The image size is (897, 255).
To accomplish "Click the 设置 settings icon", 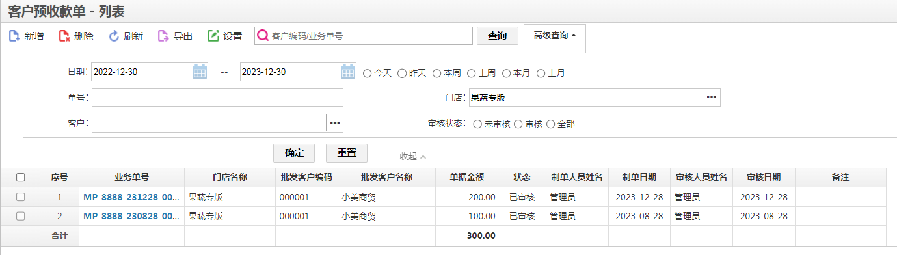I will pyautogui.click(x=213, y=36).
